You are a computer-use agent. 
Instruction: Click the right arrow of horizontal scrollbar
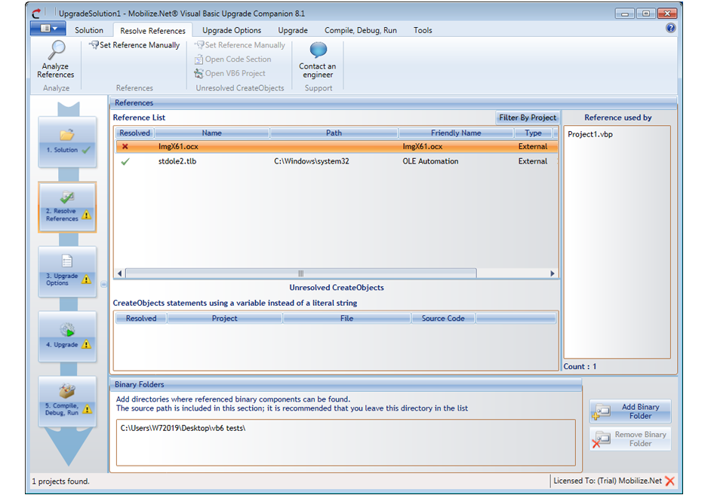click(553, 273)
